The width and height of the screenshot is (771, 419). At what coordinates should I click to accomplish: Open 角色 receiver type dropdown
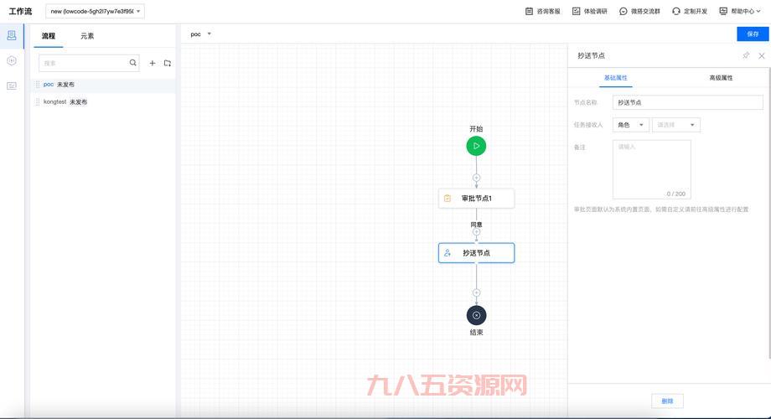(x=631, y=125)
